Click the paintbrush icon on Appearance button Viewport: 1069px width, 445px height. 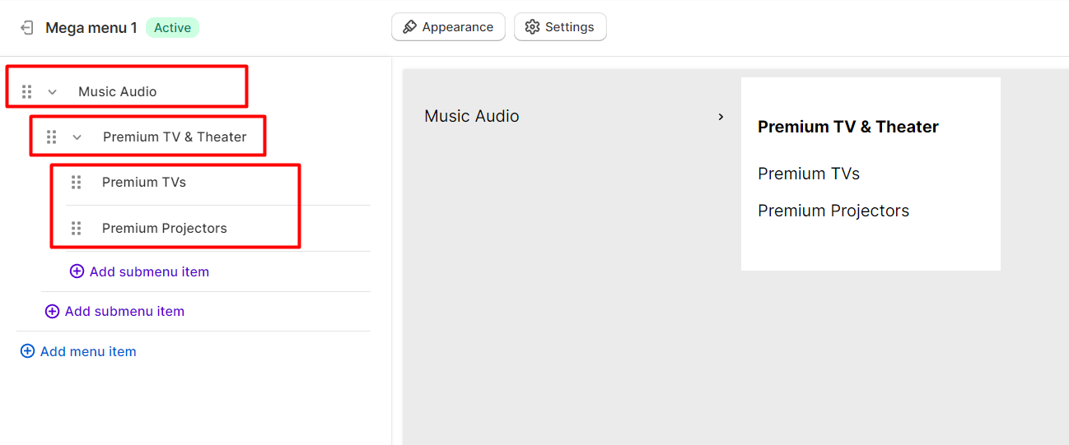409,27
